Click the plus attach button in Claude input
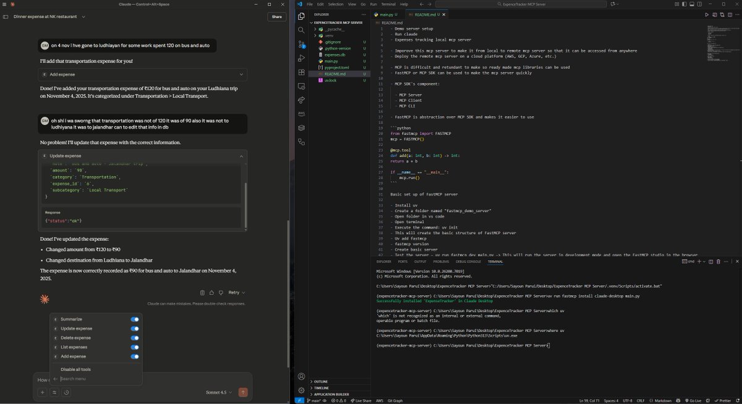 tap(43, 392)
